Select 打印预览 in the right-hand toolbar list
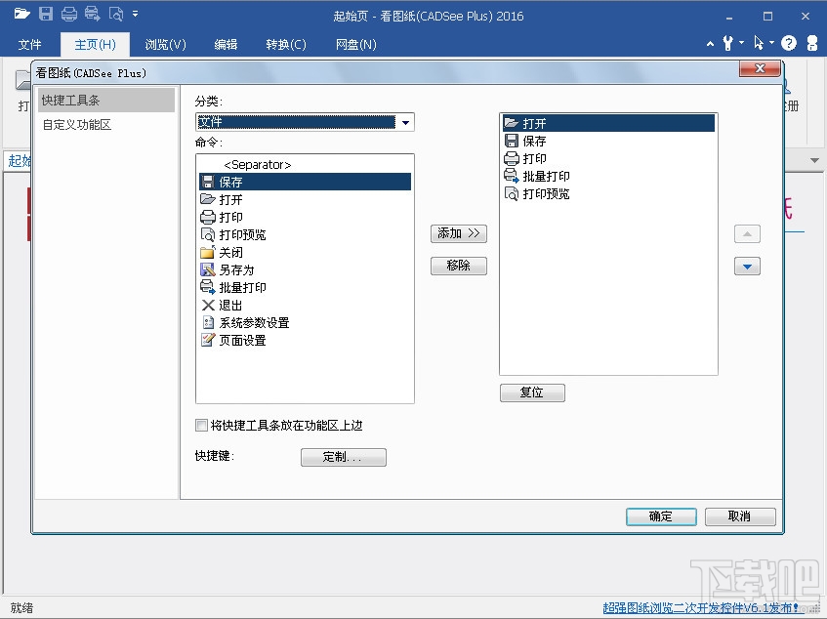Image resolution: width=827 pixels, height=619 pixels. [x=543, y=193]
